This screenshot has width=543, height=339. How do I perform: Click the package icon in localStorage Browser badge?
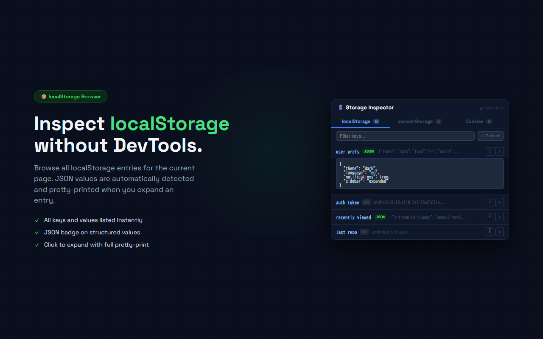pyautogui.click(x=44, y=97)
